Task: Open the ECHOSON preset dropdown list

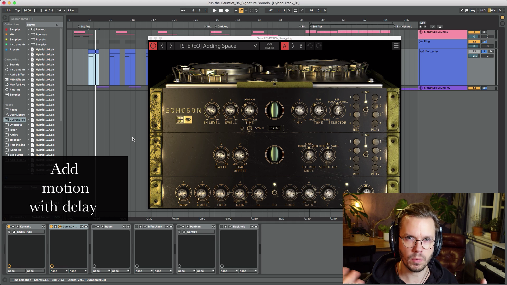Action: (255, 46)
